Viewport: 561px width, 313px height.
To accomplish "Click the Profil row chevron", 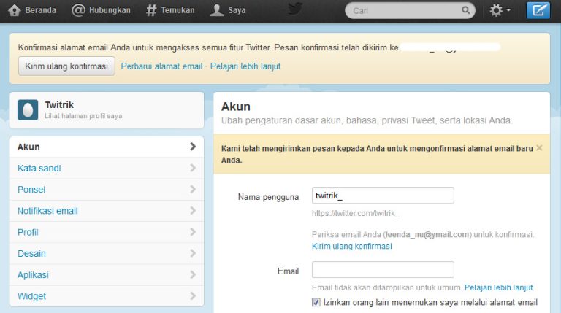I will pos(193,232).
